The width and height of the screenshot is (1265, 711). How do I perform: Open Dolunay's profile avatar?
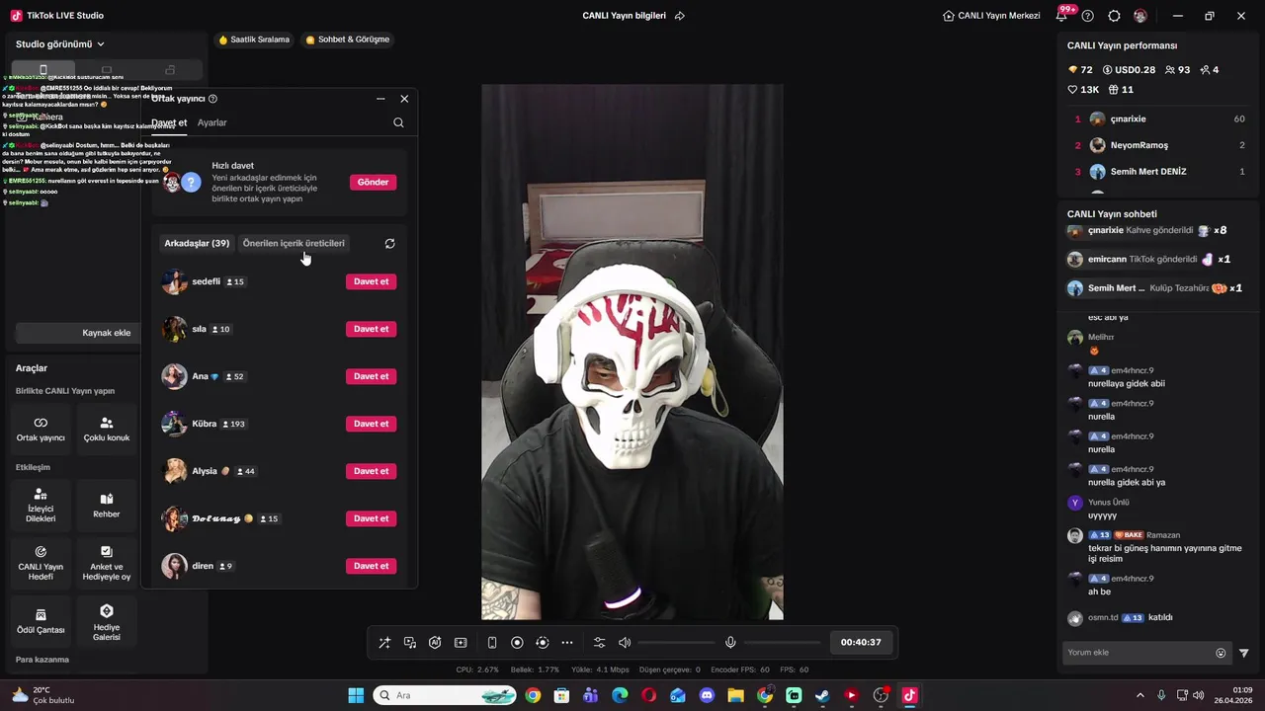(175, 519)
